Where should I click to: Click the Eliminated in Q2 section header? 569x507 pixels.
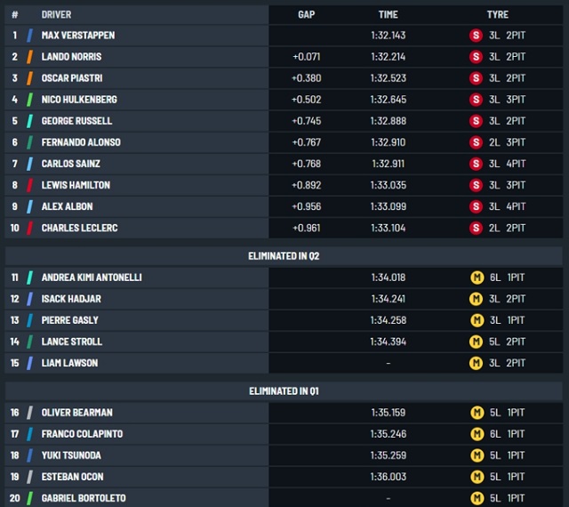click(284, 256)
